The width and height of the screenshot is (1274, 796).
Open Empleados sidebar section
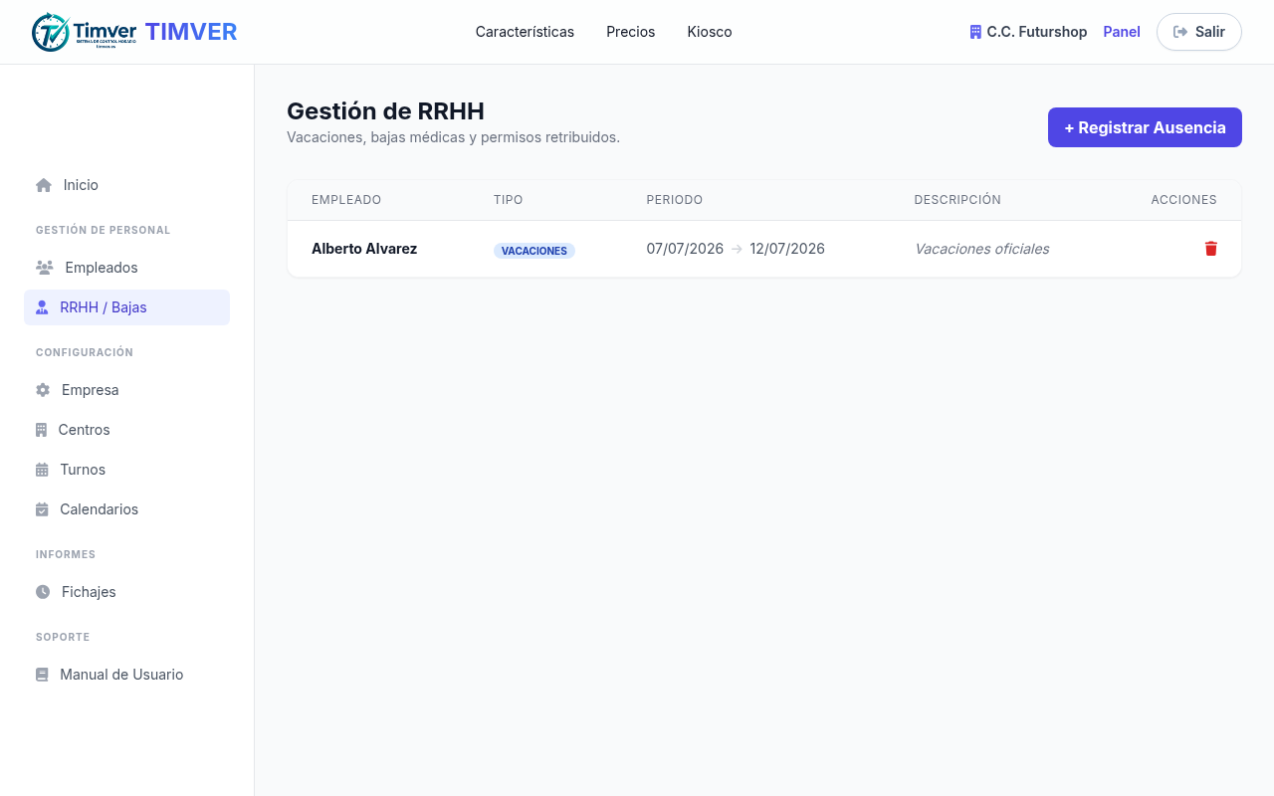point(126,268)
